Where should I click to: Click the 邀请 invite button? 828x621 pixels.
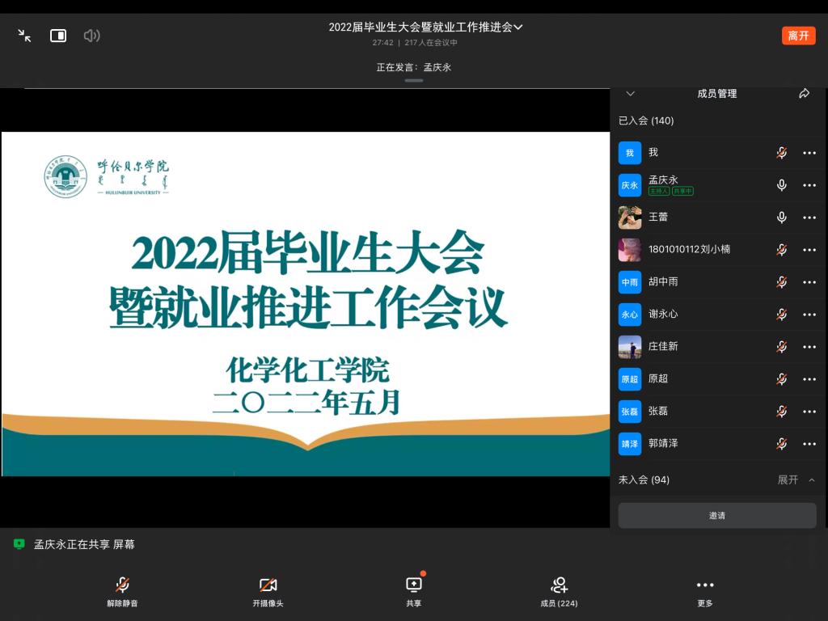coord(716,515)
